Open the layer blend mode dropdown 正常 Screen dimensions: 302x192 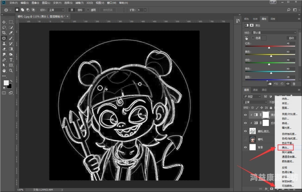point(255,102)
